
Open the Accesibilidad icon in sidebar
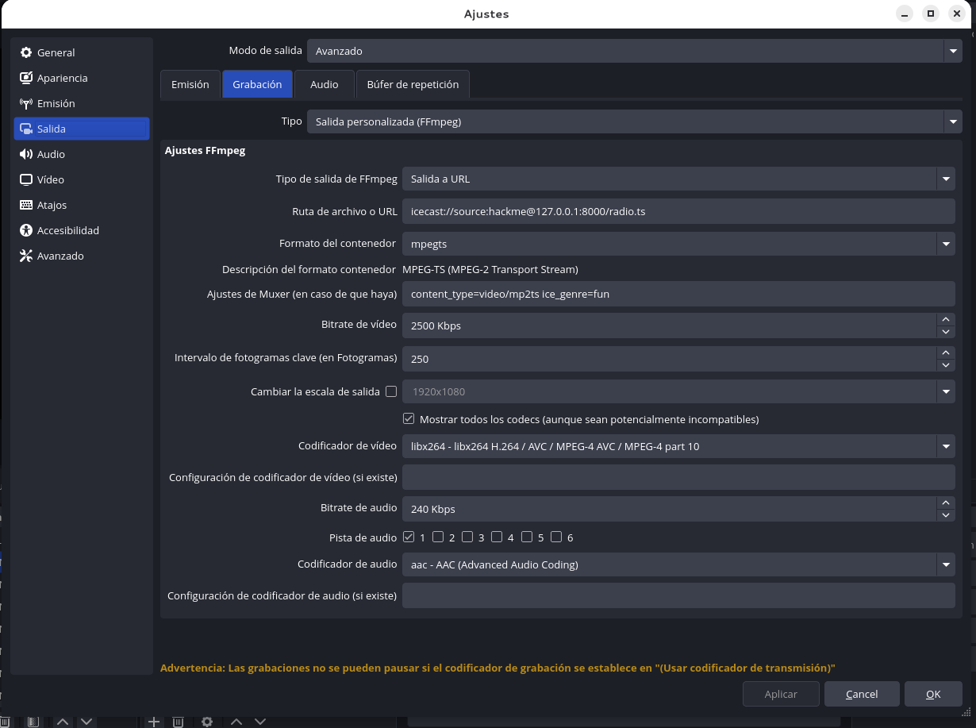click(x=26, y=230)
